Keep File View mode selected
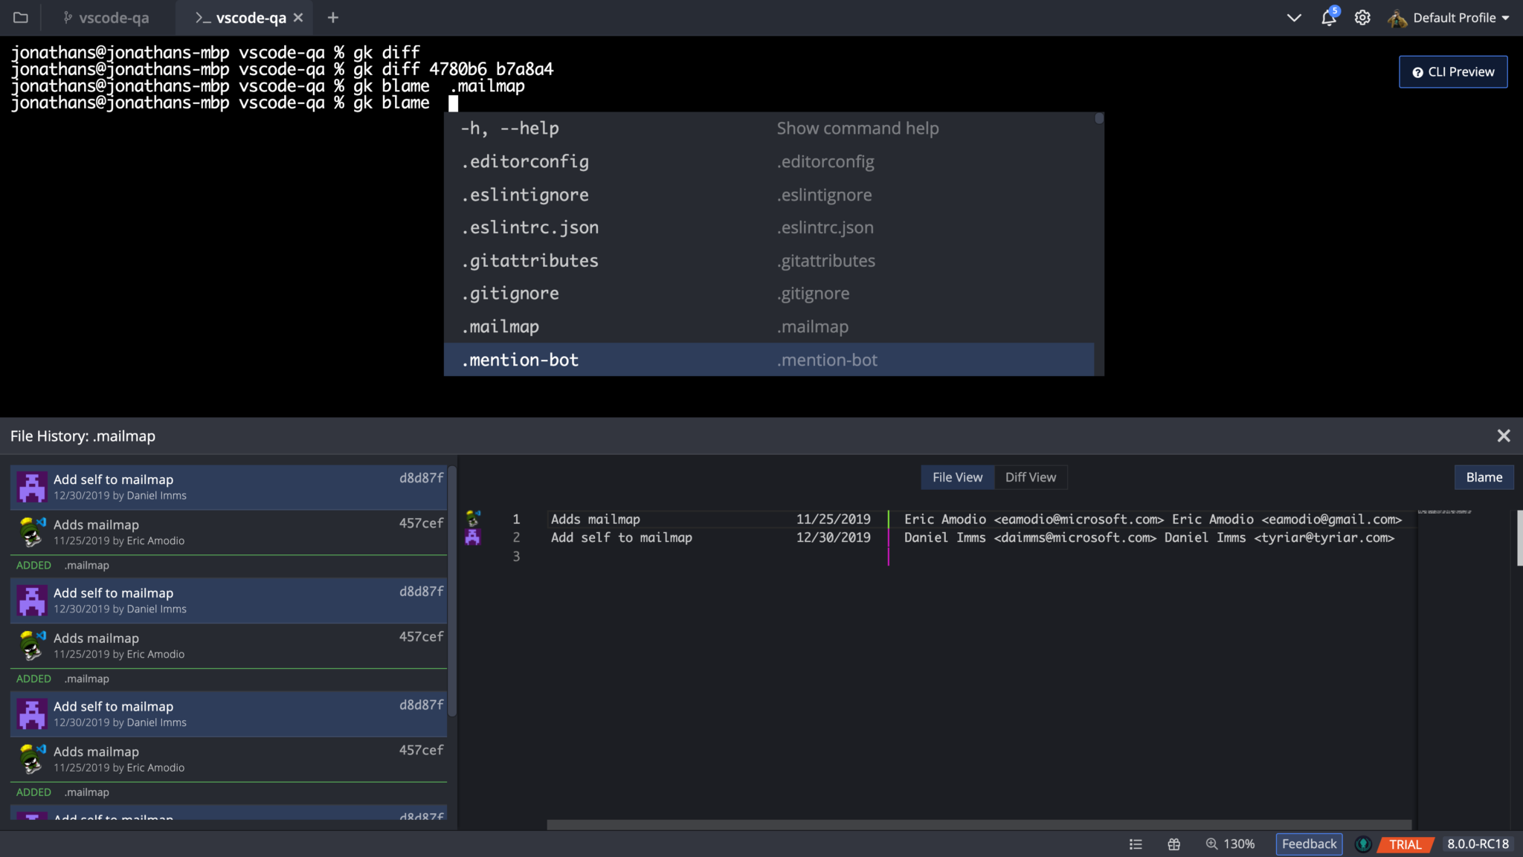 (x=957, y=476)
